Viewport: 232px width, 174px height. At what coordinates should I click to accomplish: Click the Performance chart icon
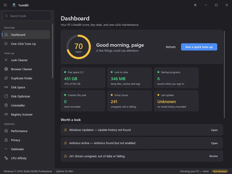point(6,131)
